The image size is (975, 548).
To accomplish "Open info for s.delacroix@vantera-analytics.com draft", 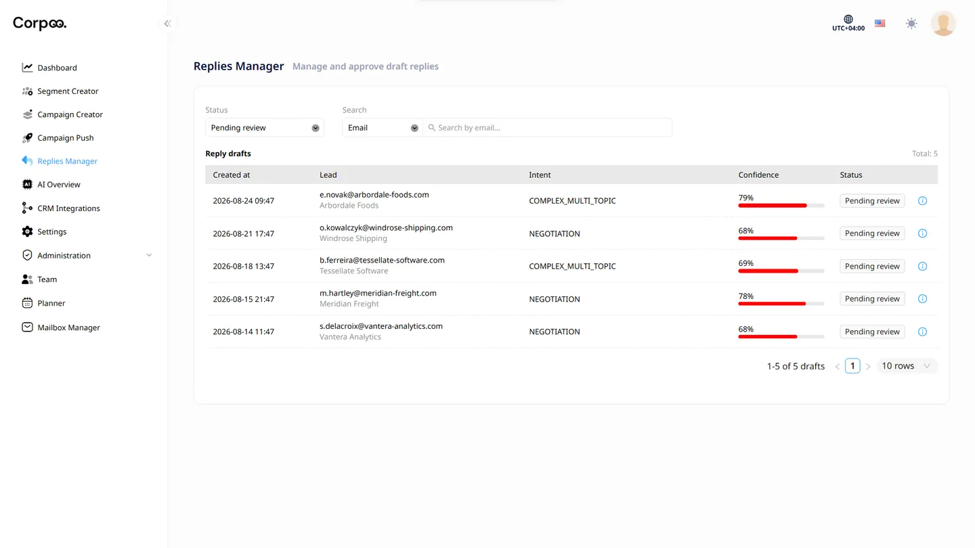I will pyautogui.click(x=922, y=332).
